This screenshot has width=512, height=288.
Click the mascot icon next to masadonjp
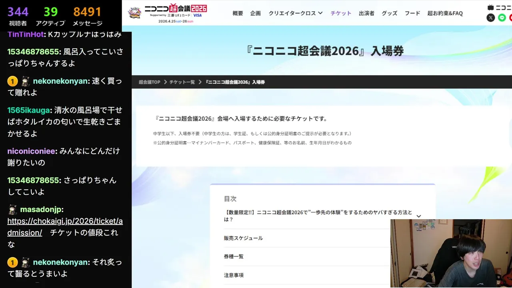12,210
